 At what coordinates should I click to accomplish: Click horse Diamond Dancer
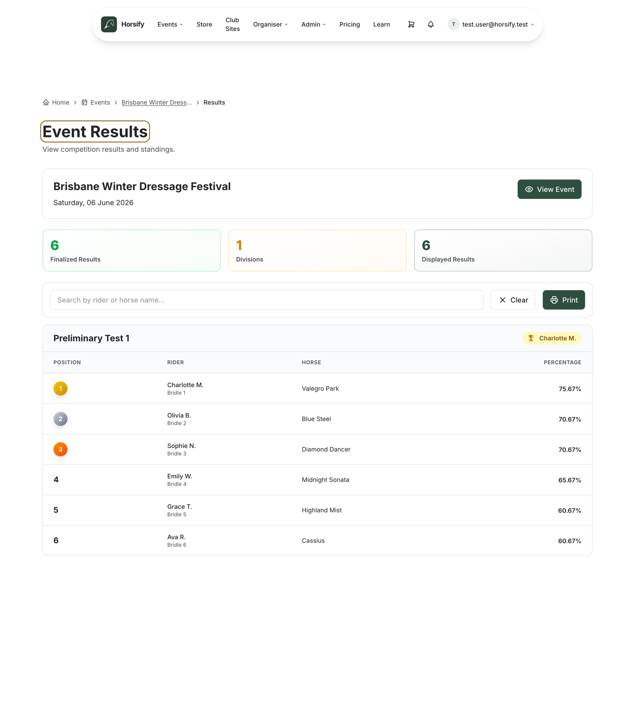(326, 449)
